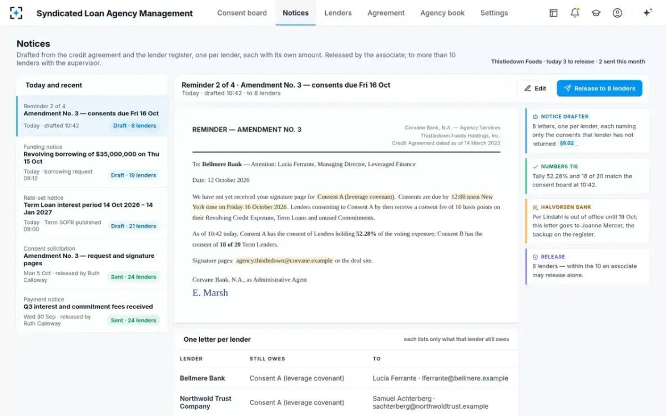The height and width of the screenshot is (416, 666).
Task: Click Northwold Trust Company in the table
Action: click(205, 402)
